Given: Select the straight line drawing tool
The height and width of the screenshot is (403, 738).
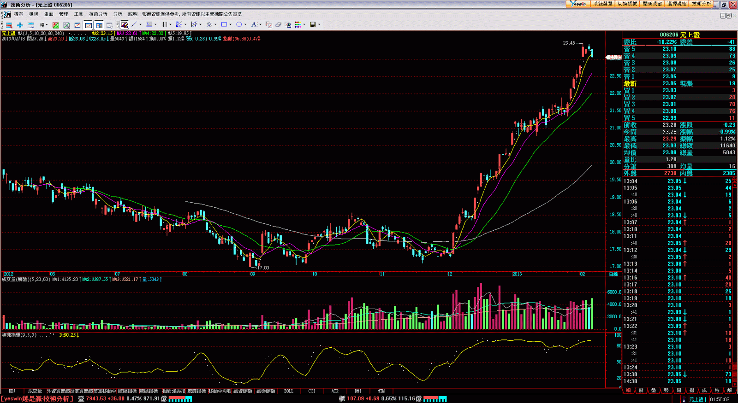Looking at the screenshot, I should [134, 24].
